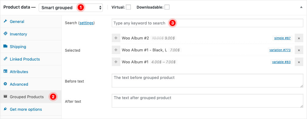Open the Inventory tab

(x=31, y=34)
